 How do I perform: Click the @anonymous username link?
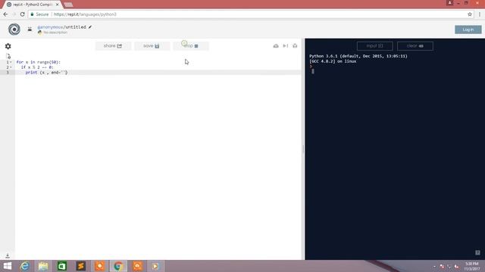click(x=50, y=27)
